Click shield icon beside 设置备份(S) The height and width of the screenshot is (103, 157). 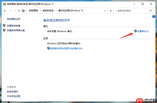click(x=136, y=31)
